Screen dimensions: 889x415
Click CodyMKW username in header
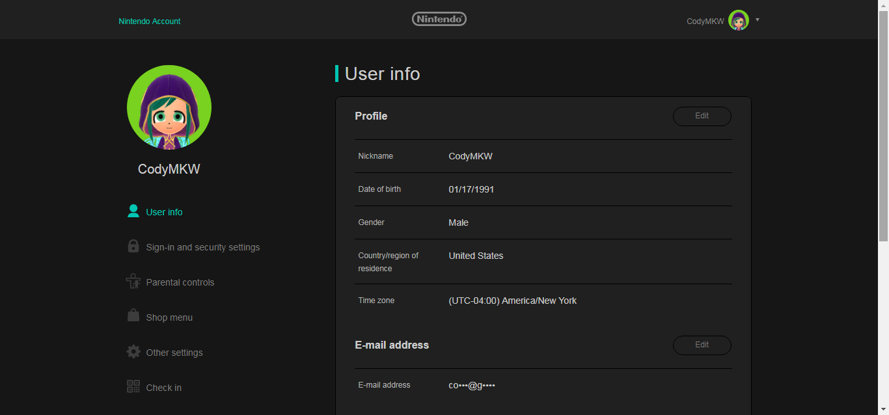click(705, 21)
